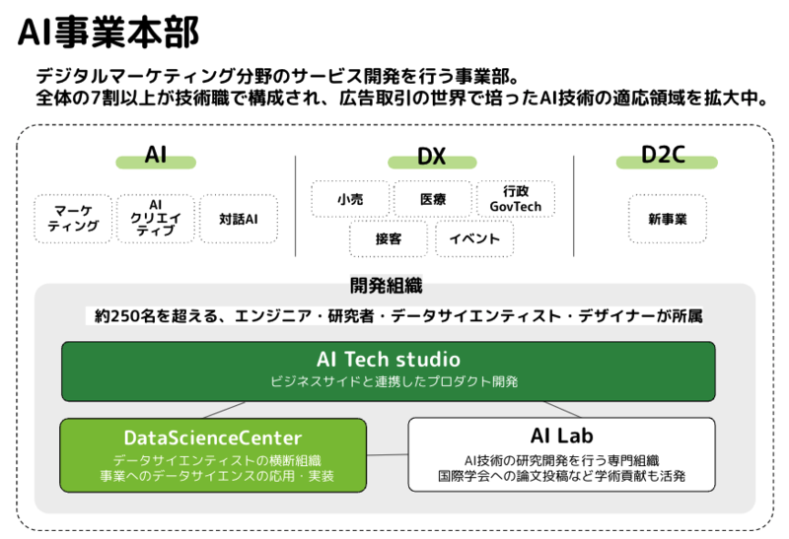Click the AIクリエイティブ box

156,219
